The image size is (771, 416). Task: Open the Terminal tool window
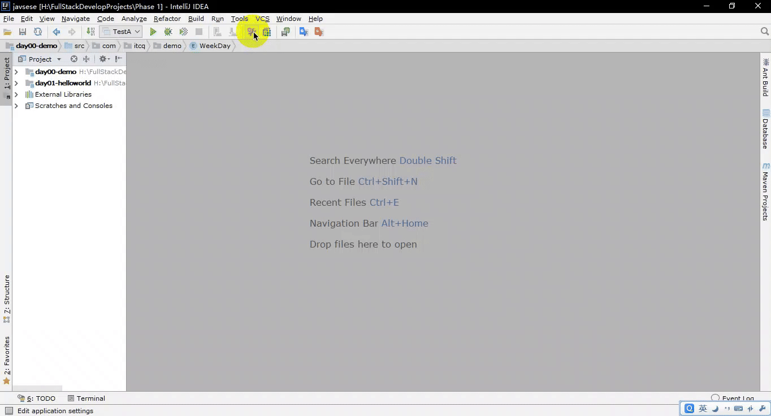click(86, 398)
